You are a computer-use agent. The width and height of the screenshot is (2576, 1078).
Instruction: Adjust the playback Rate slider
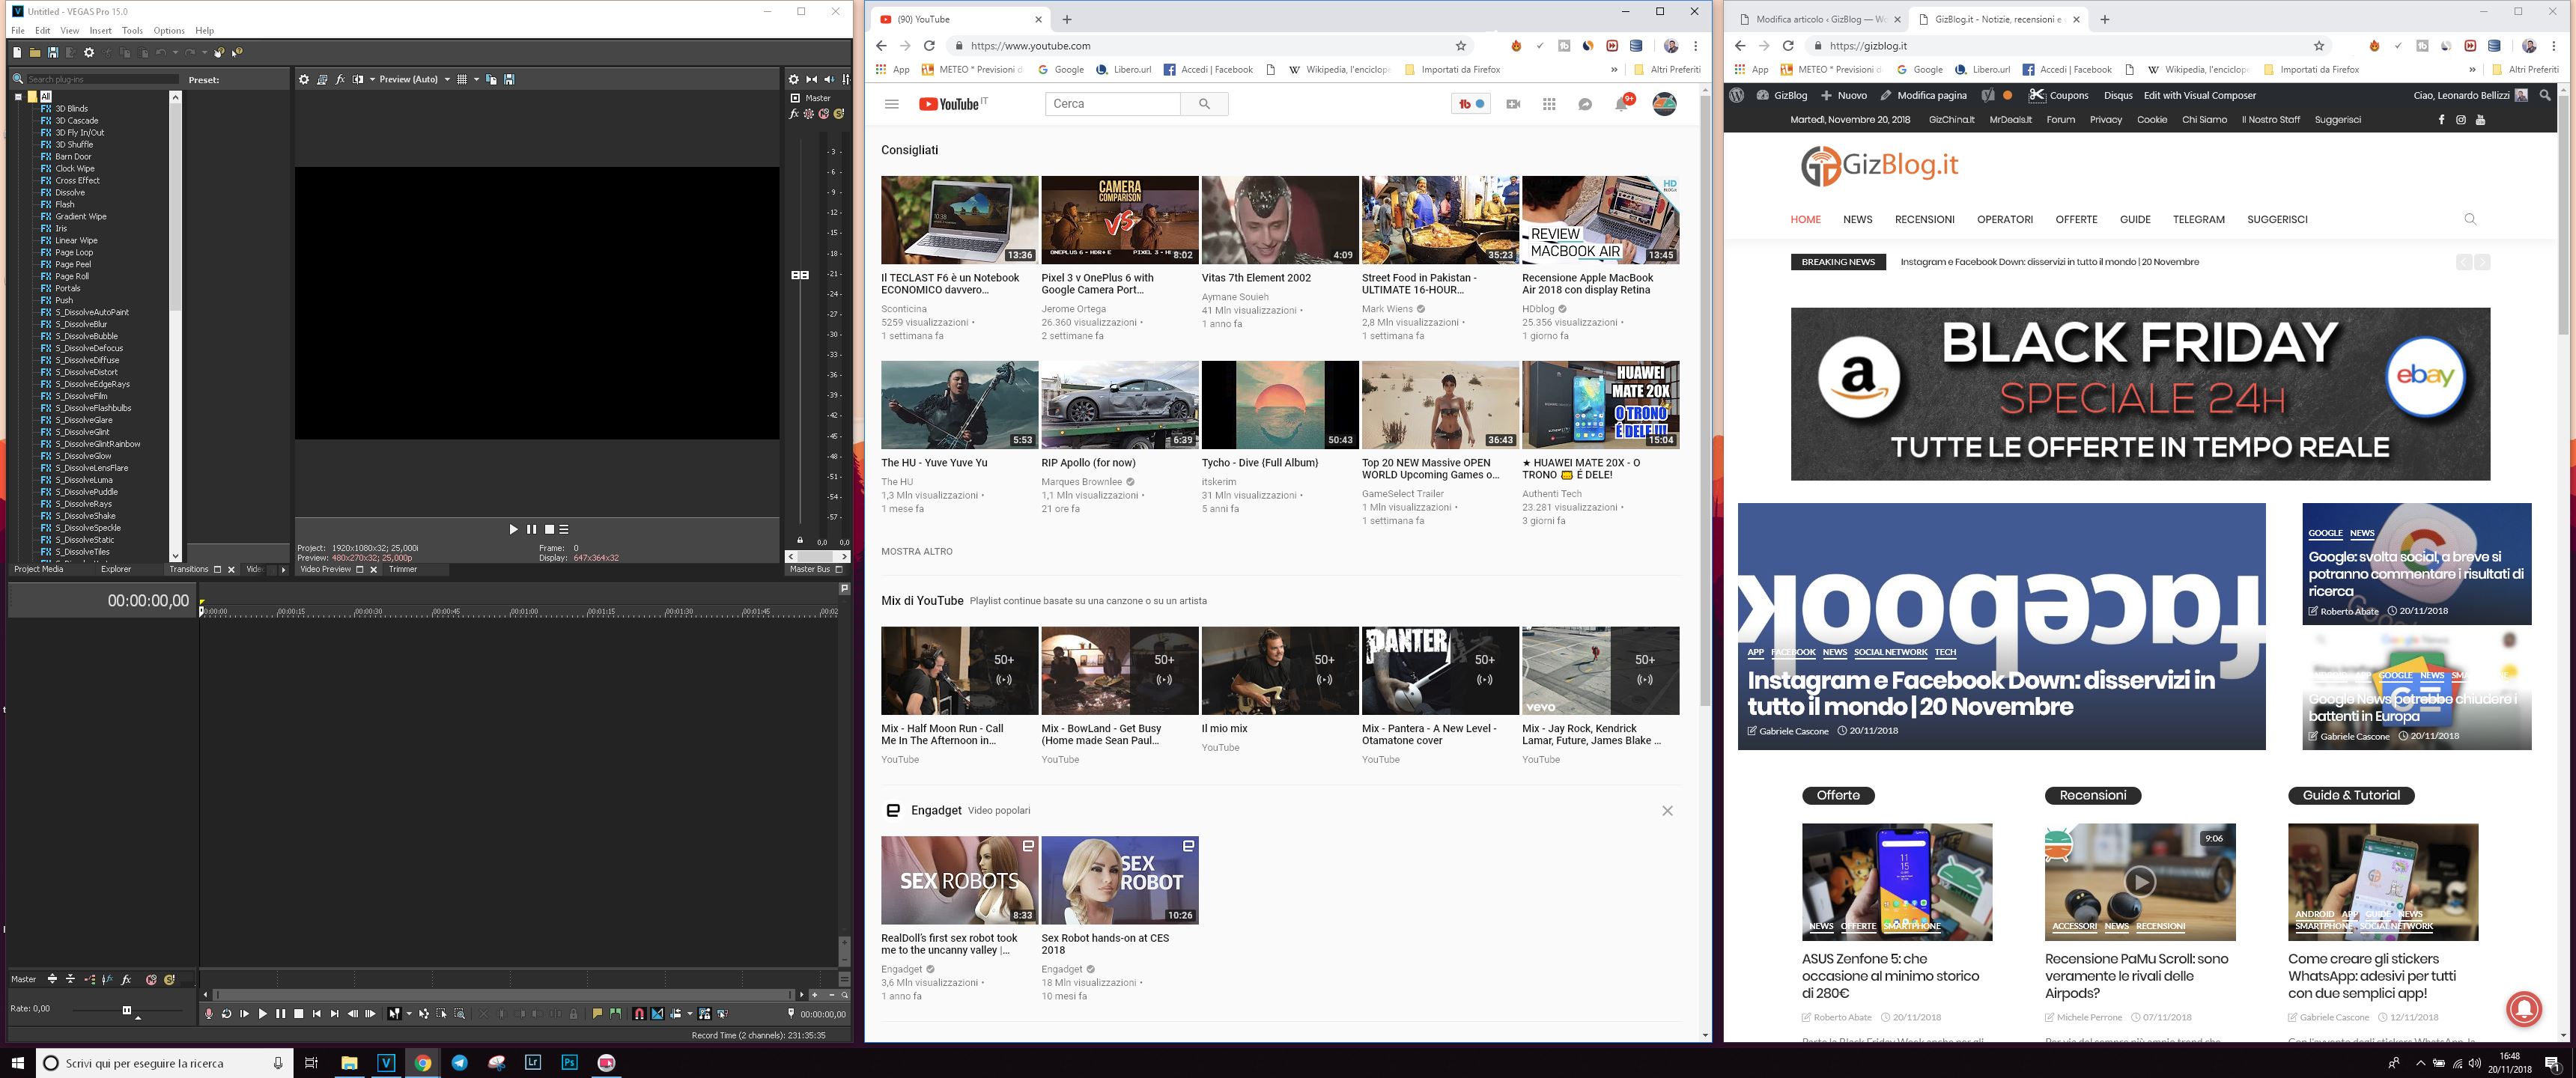[127, 1010]
